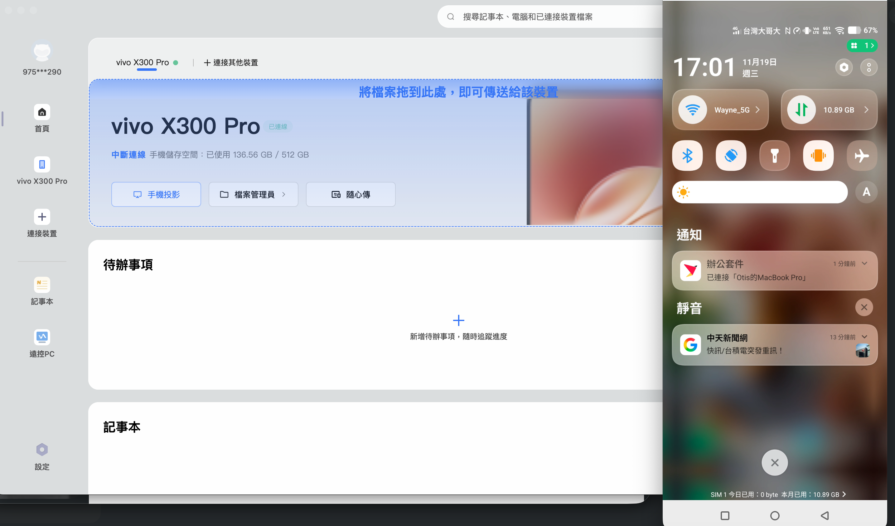Tap the phone's recent apps square button
The image size is (895, 526).
(x=725, y=515)
